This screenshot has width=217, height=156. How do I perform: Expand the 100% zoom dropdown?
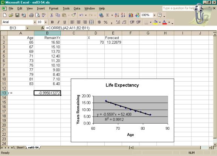pyautogui.click(x=154, y=15)
